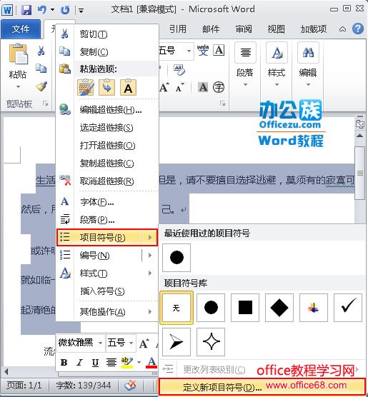Select the square bullet in library
The height and width of the screenshot is (397, 368).
245,308
